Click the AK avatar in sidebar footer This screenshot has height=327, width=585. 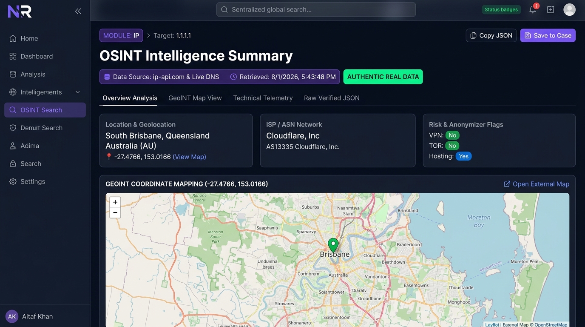coord(12,316)
